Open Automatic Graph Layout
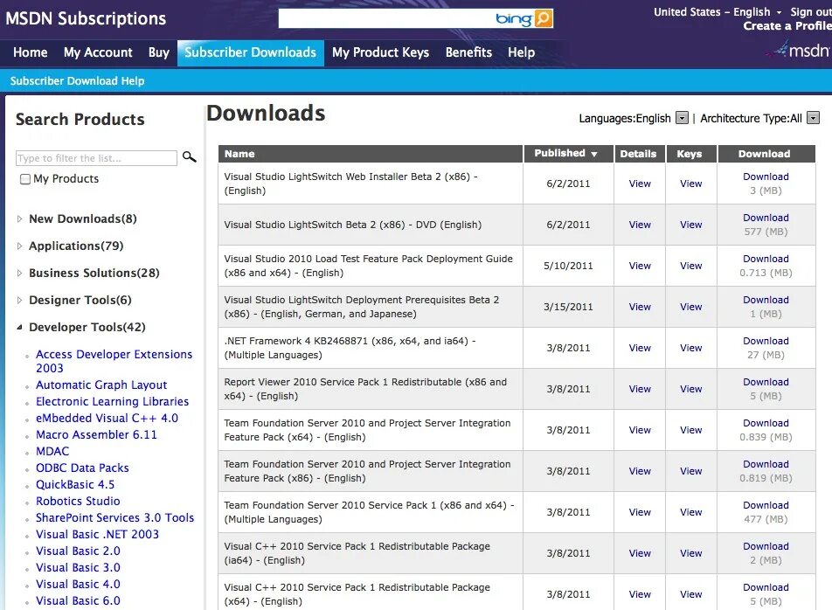The width and height of the screenshot is (832, 610). [x=101, y=385]
